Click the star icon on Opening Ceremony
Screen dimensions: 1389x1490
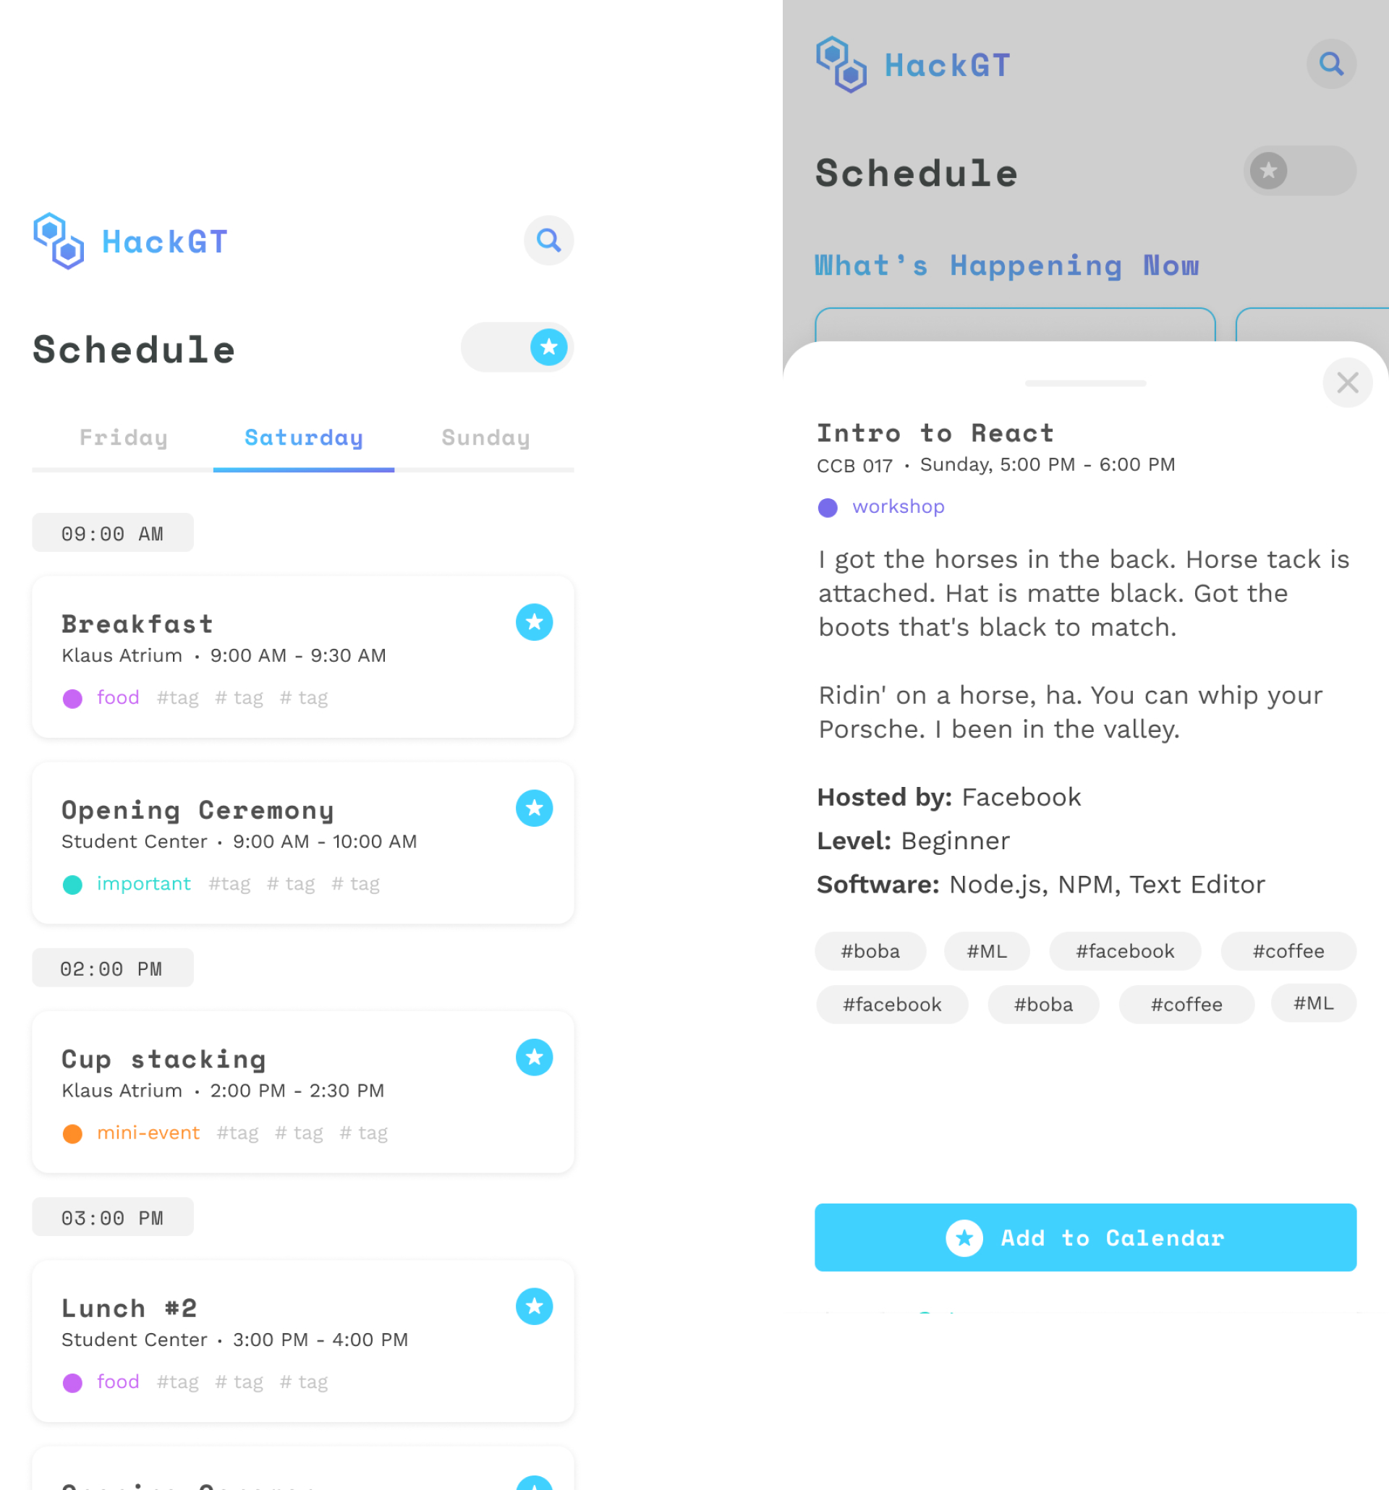pyautogui.click(x=534, y=808)
